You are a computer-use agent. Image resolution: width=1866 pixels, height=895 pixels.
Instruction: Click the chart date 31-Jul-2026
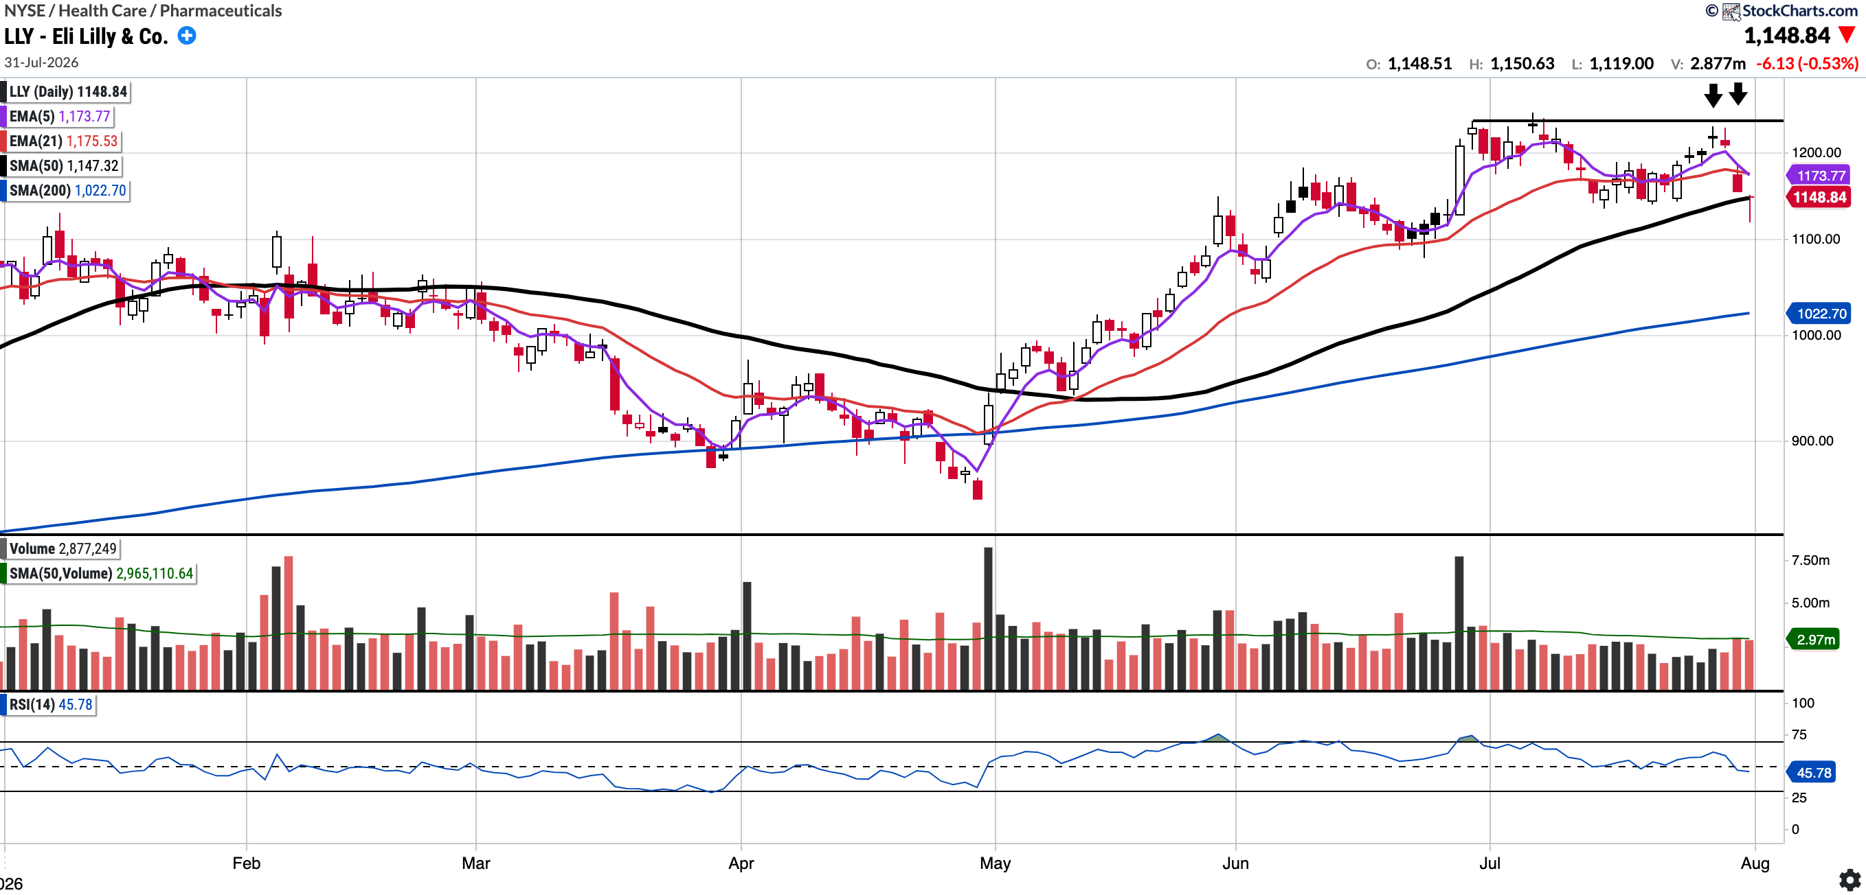(41, 62)
